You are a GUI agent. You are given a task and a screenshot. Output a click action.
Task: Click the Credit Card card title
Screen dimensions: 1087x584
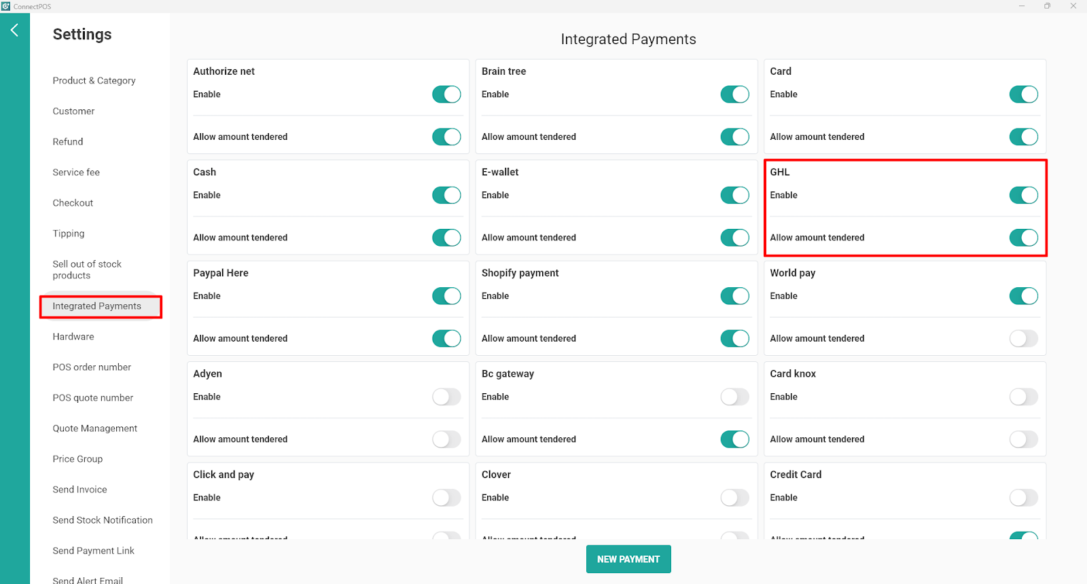click(x=796, y=475)
